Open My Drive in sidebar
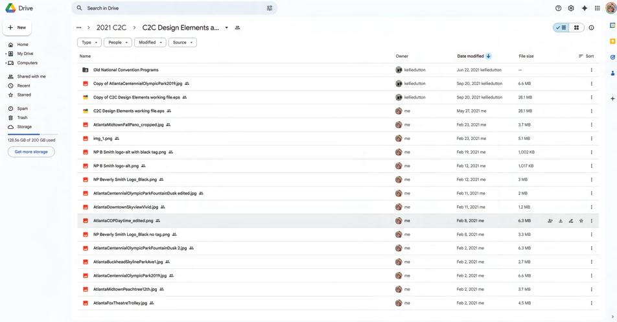The image size is (617, 322). tap(25, 54)
